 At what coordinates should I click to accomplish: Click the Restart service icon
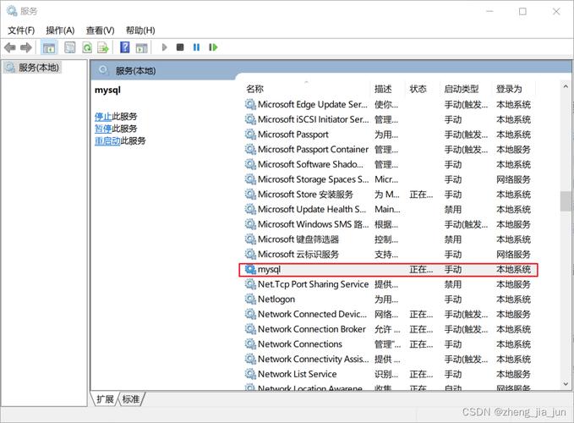pos(213,47)
